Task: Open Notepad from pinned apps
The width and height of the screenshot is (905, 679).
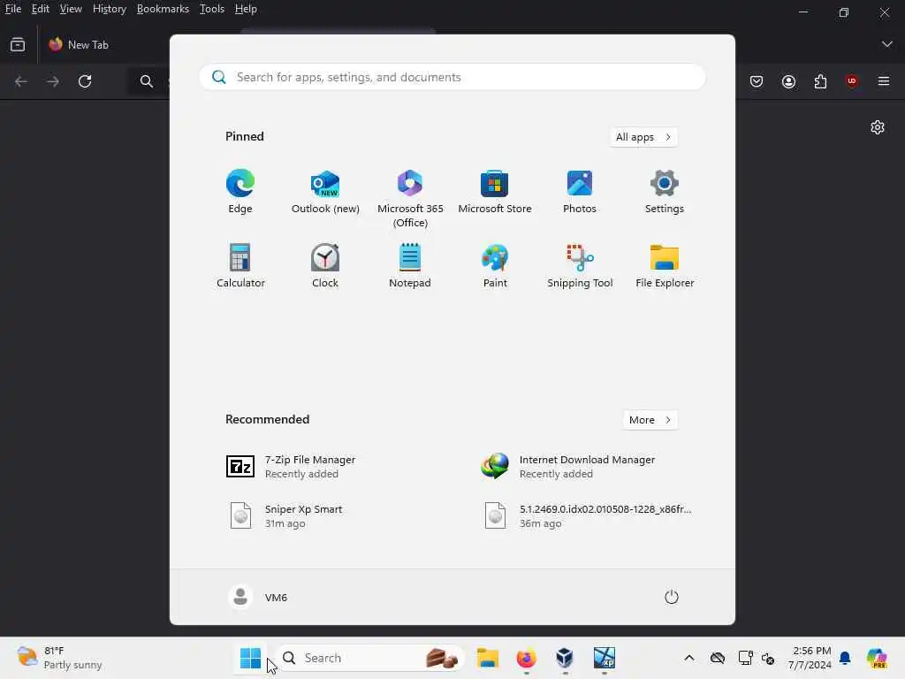Action: tap(410, 265)
